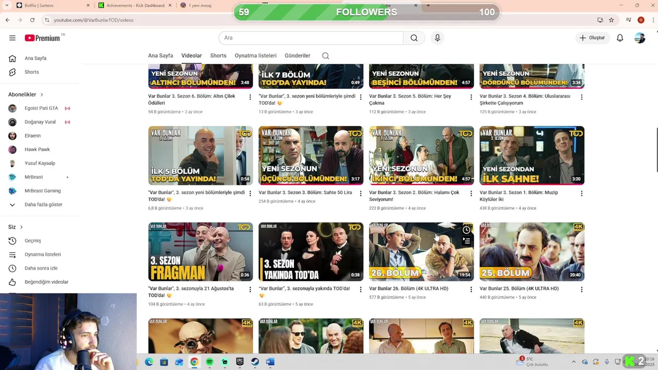This screenshot has height=370, width=658.
Task: Click the search magnifier button
Action: tap(414, 38)
